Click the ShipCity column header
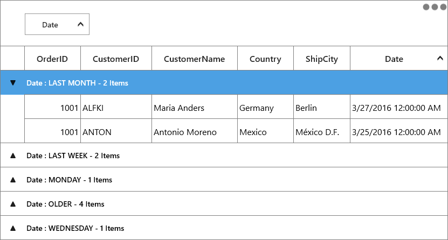The image size is (448, 240). tap(322, 59)
